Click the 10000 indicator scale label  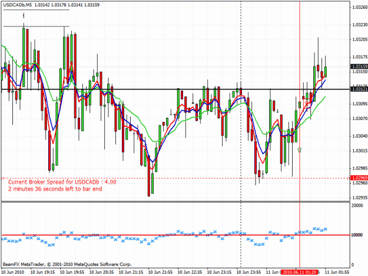(357, 235)
